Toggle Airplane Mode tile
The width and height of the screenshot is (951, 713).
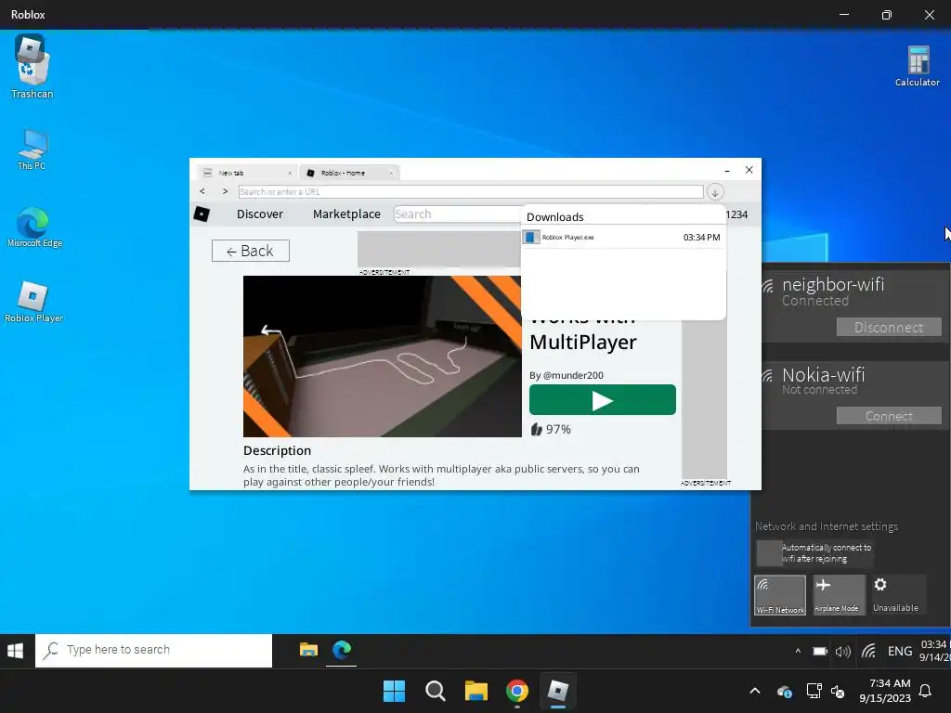[840, 595]
